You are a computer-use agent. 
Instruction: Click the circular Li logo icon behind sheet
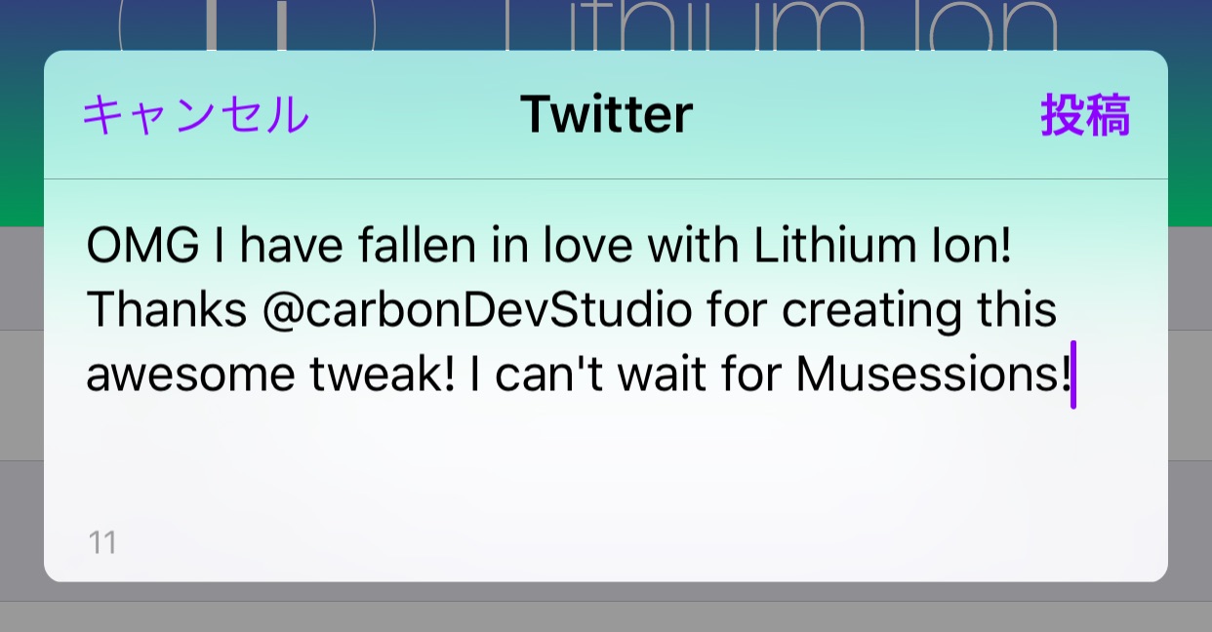[247, 25]
